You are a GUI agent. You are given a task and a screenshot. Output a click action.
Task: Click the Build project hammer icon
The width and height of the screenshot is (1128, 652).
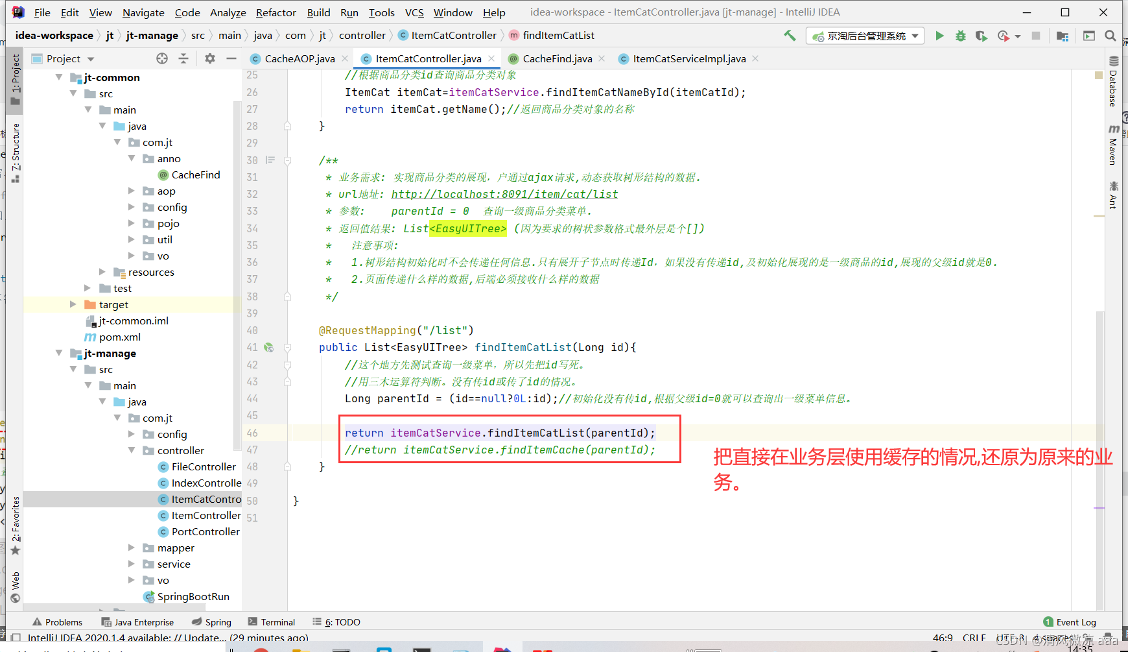pos(790,36)
